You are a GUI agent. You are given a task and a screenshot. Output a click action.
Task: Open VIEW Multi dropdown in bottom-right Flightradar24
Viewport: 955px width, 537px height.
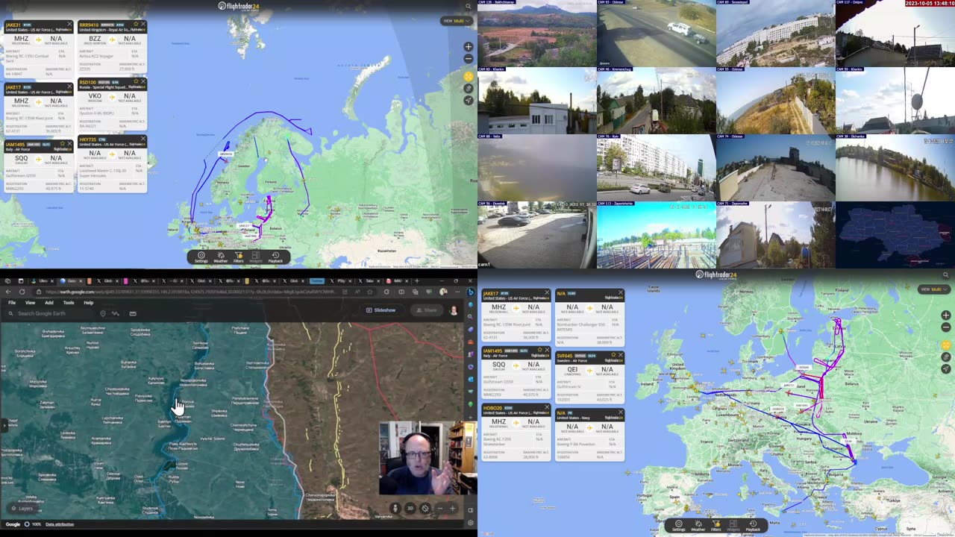[934, 289]
